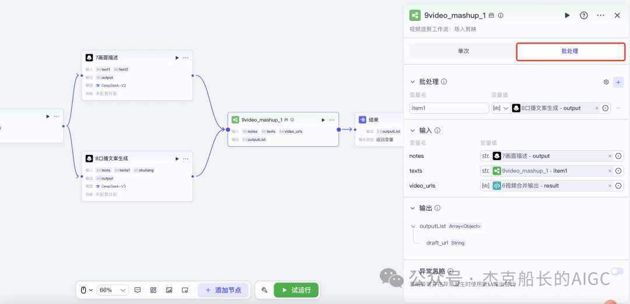
Task: Run the 7画面描述 node with its play icon
Action: 177,58
